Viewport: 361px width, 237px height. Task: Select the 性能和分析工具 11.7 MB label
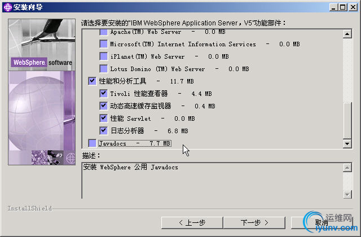(146, 81)
